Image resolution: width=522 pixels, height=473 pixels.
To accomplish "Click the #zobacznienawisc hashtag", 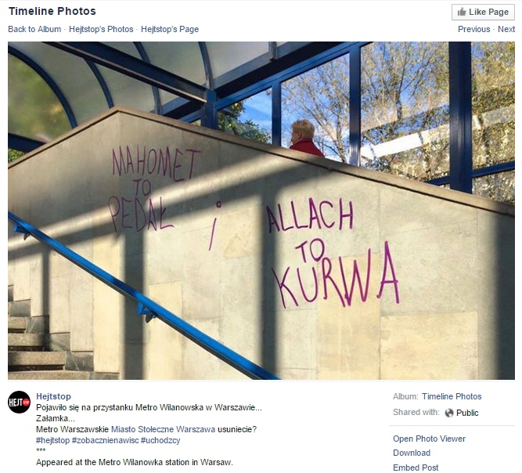I will (105, 440).
